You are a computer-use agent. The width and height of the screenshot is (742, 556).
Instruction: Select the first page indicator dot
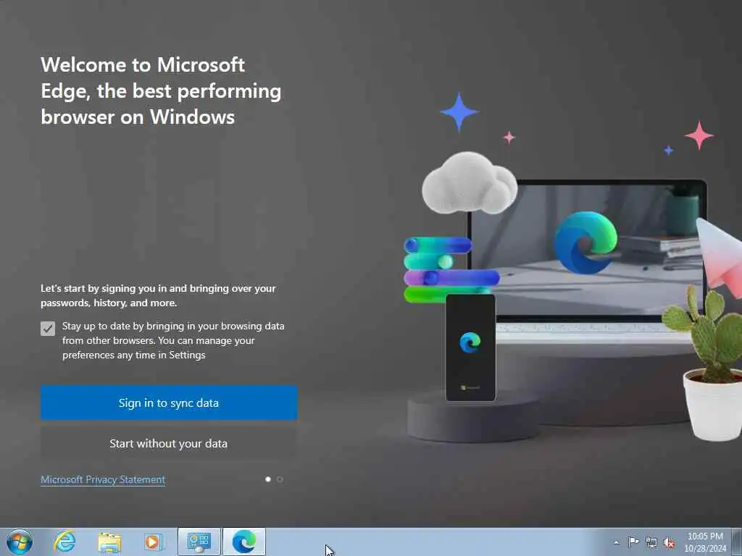pyautogui.click(x=268, y=479)
